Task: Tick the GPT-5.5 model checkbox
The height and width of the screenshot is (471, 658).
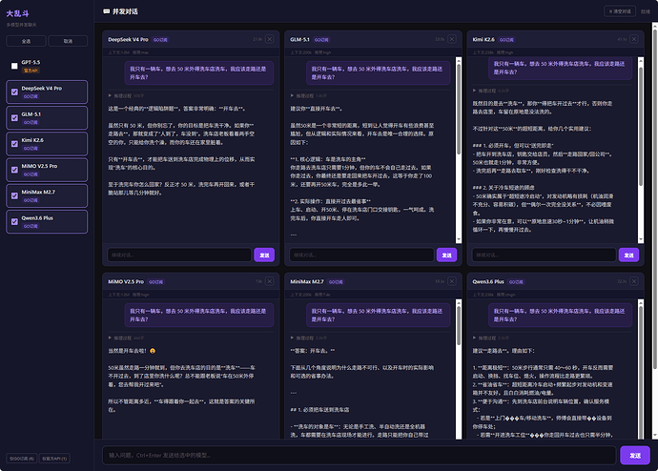Action: pos(14,66)
